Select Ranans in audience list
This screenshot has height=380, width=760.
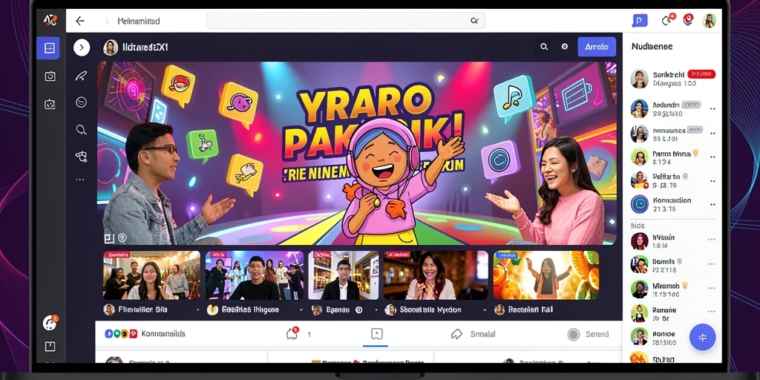[x=674, y=313]
